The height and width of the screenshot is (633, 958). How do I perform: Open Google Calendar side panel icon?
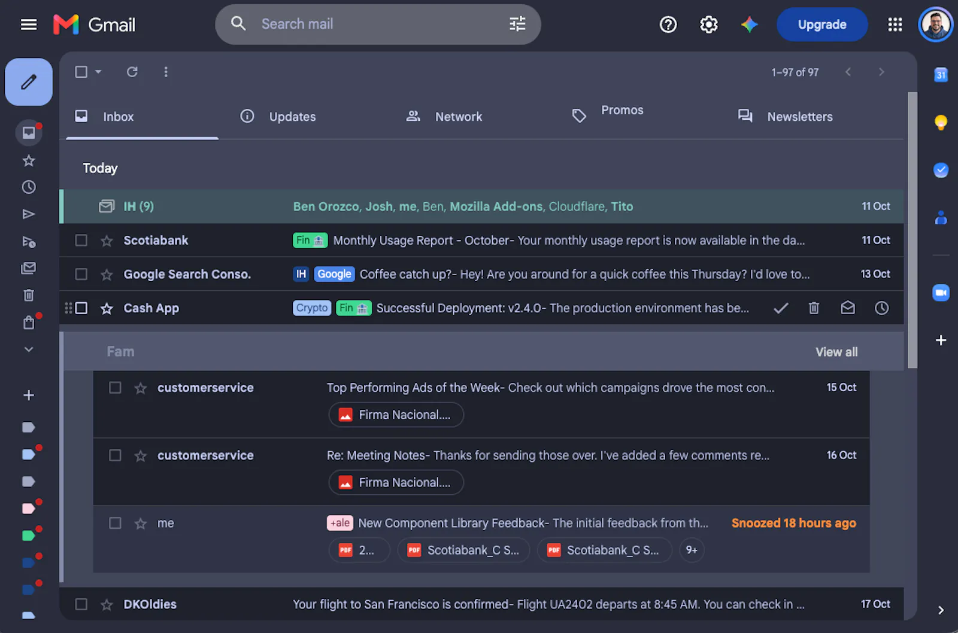click(x=941, y=75)
